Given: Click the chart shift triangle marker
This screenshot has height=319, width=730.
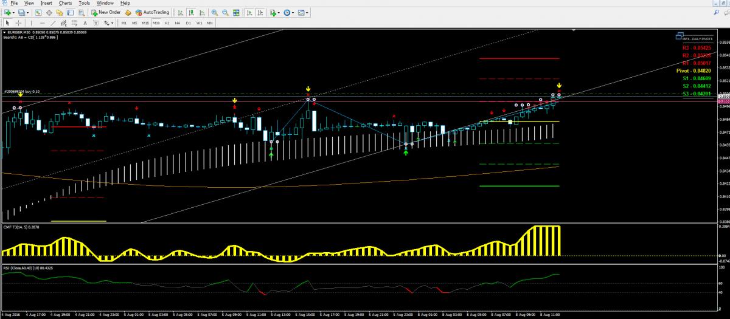Looking at the screenshot, I should [574, 30].
